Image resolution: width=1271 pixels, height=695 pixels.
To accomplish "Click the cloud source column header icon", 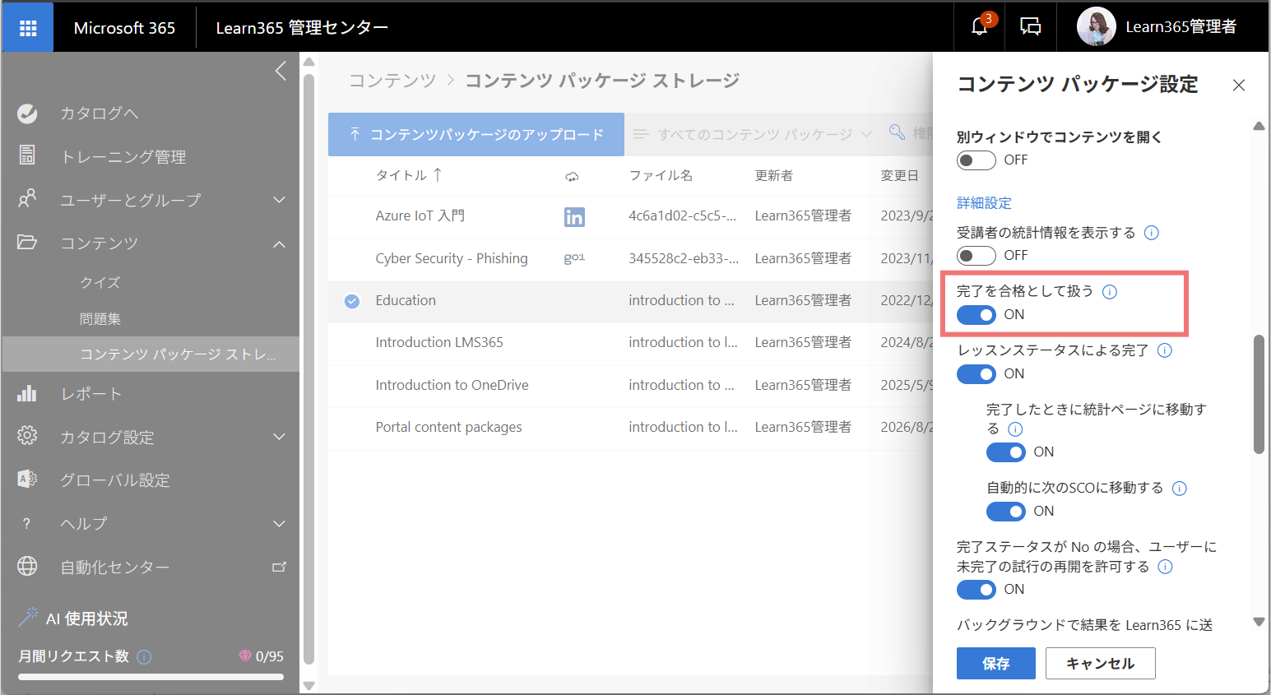I will (573, 176).
